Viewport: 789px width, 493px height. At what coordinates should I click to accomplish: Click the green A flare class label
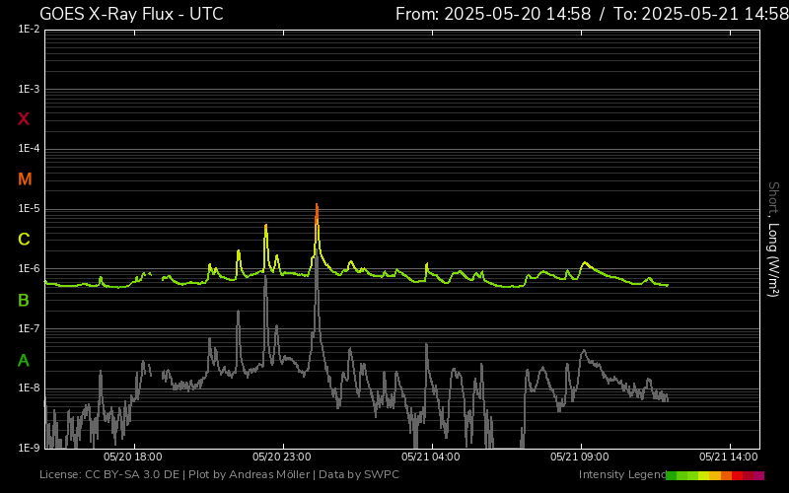pos(24,360)
